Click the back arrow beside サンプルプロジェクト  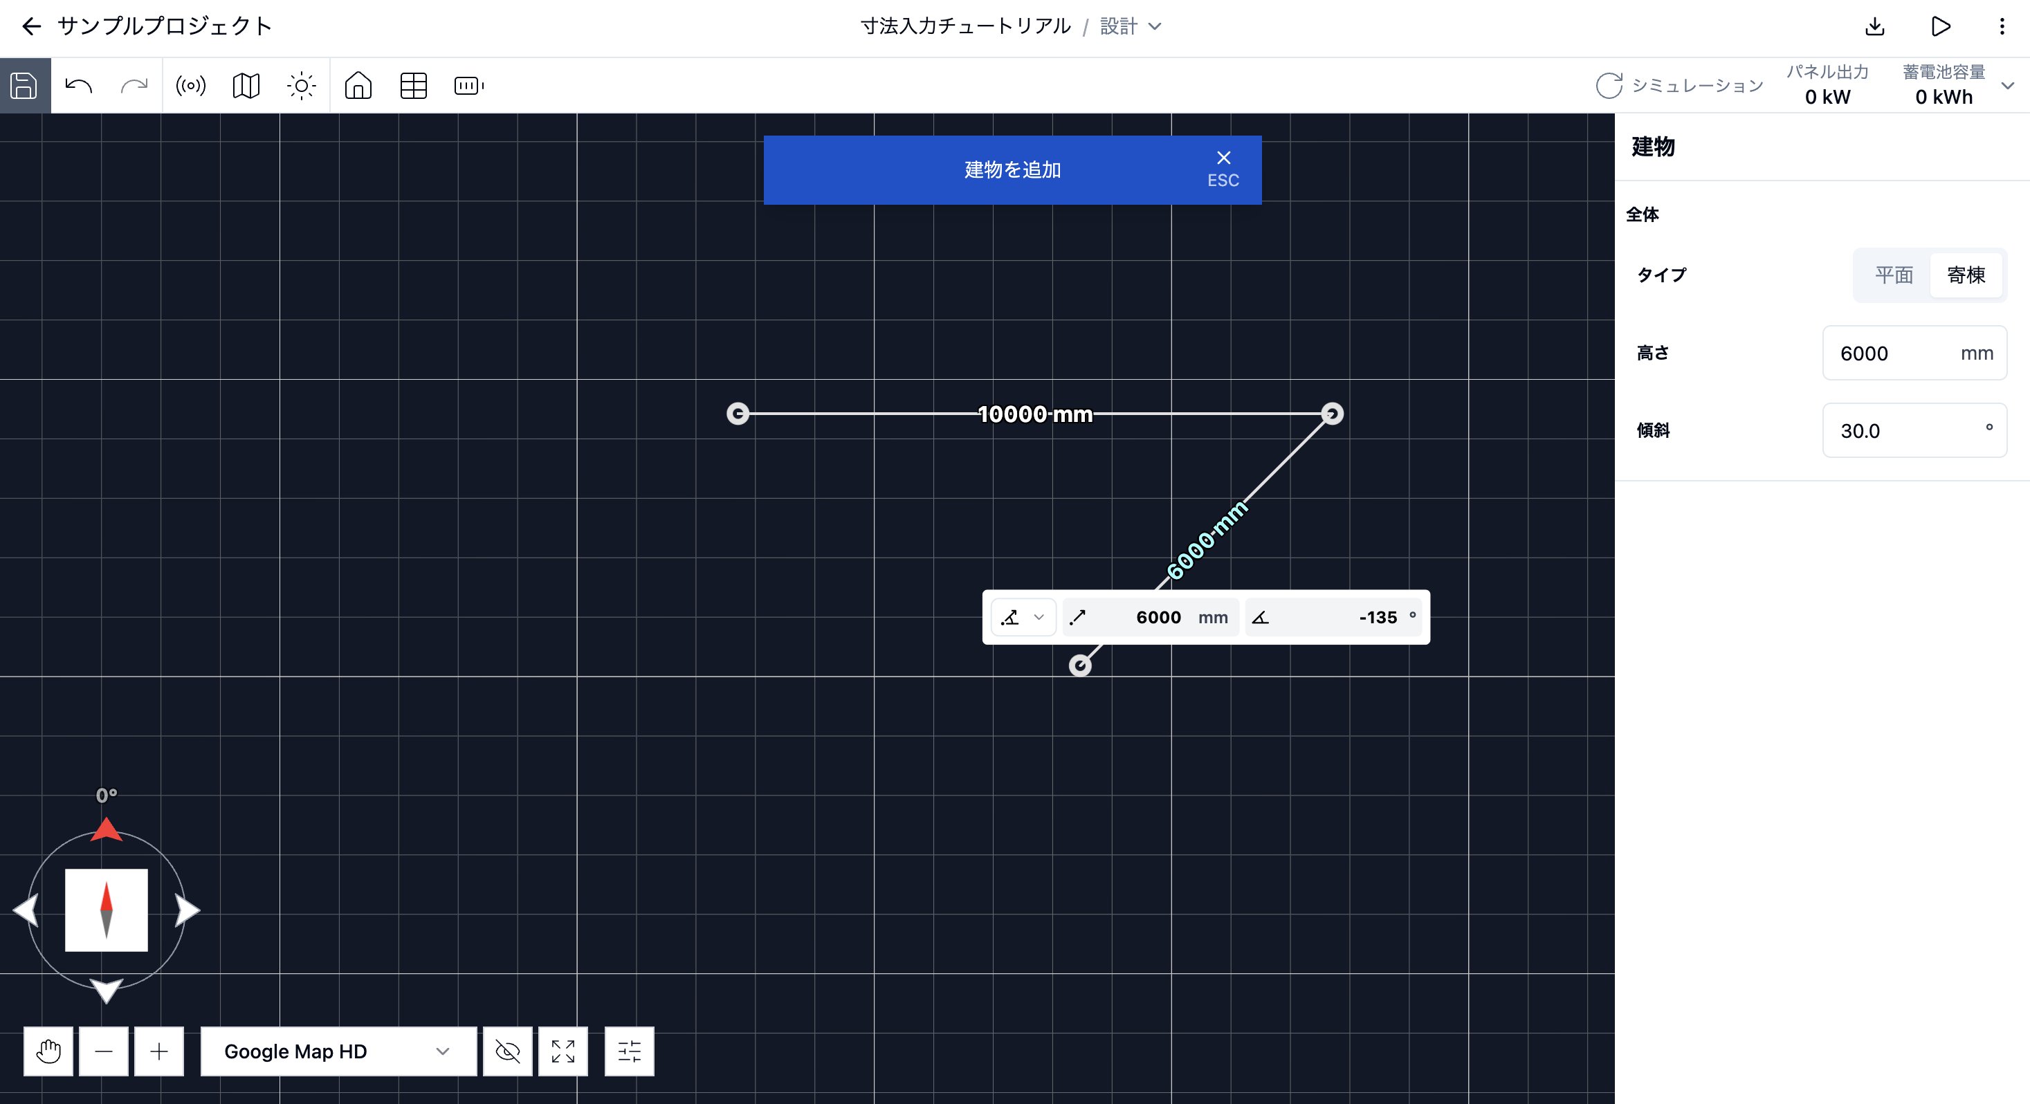point(30,27)
